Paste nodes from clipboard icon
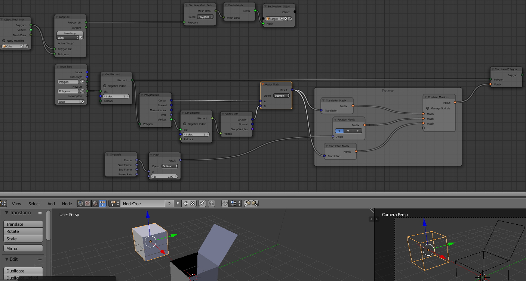Viewport: 526px width, 281px height. pos(255,203)
